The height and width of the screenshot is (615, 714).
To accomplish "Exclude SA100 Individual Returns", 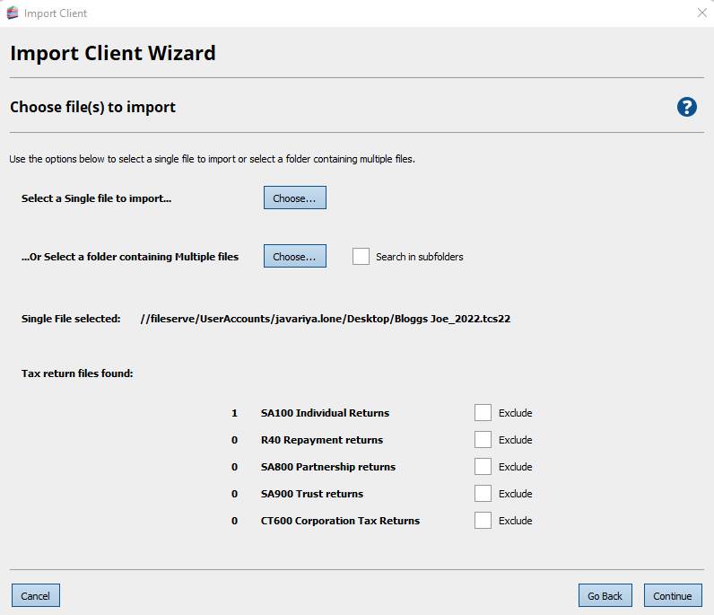I will tap(483, 413).
